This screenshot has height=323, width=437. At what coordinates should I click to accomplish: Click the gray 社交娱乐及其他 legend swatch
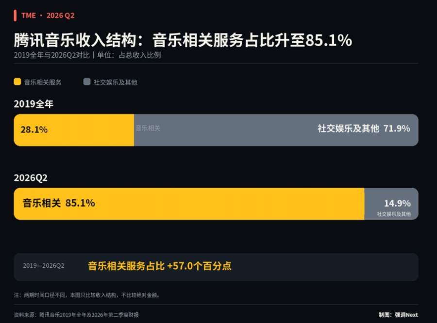(87, 82)
